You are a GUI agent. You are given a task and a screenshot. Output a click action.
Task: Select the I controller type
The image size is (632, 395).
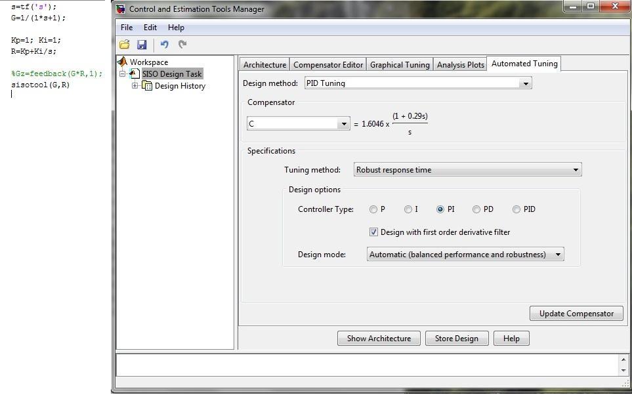(x=408, y=209)
